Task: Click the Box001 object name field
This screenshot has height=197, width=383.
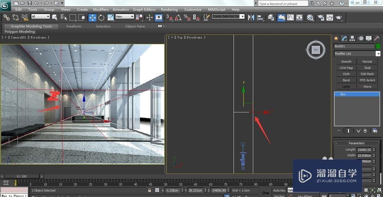Action: tap(354, 46)
